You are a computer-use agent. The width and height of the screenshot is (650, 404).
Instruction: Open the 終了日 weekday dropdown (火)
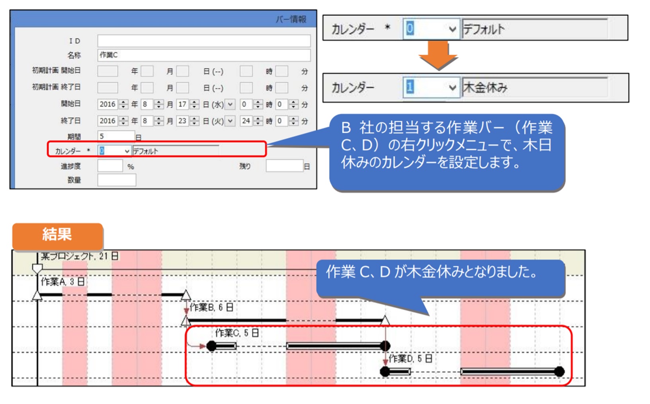(x=230, y=121)
